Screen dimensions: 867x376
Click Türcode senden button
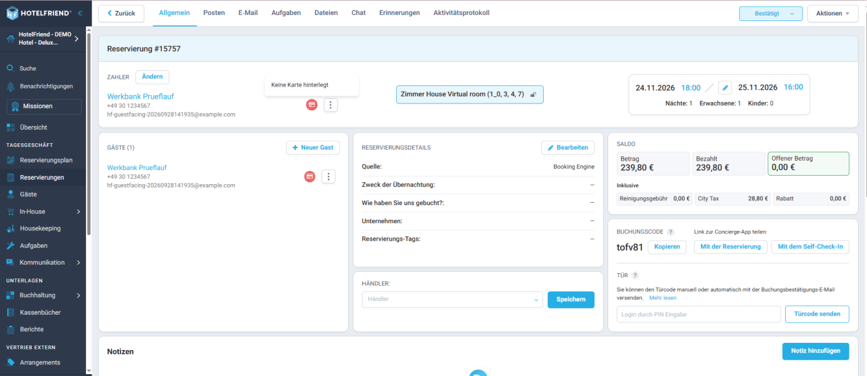click(817, 314)
